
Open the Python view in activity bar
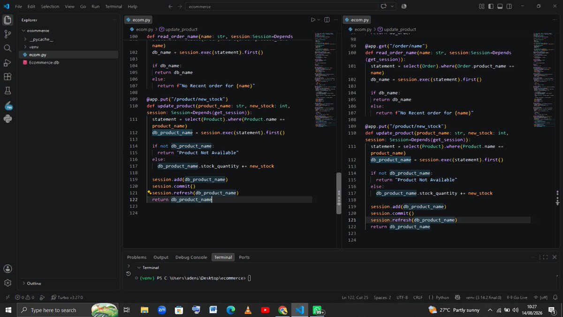click(8, 119)
